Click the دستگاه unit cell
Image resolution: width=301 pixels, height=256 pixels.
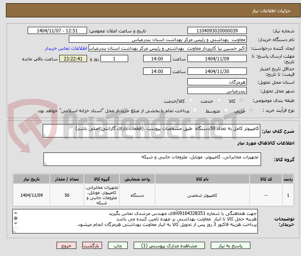[137, 195]
